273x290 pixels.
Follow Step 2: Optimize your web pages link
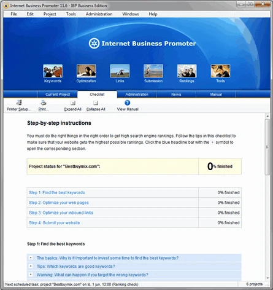coord(59,203)
